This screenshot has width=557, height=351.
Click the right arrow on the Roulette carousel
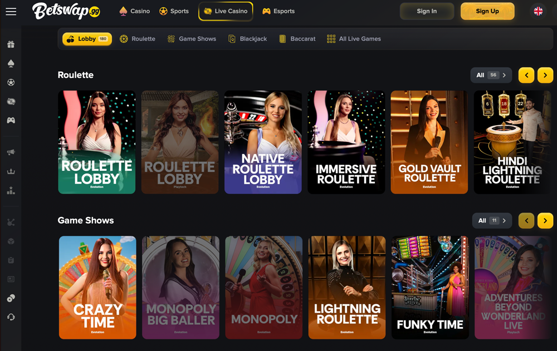click(x=545, y=75)
